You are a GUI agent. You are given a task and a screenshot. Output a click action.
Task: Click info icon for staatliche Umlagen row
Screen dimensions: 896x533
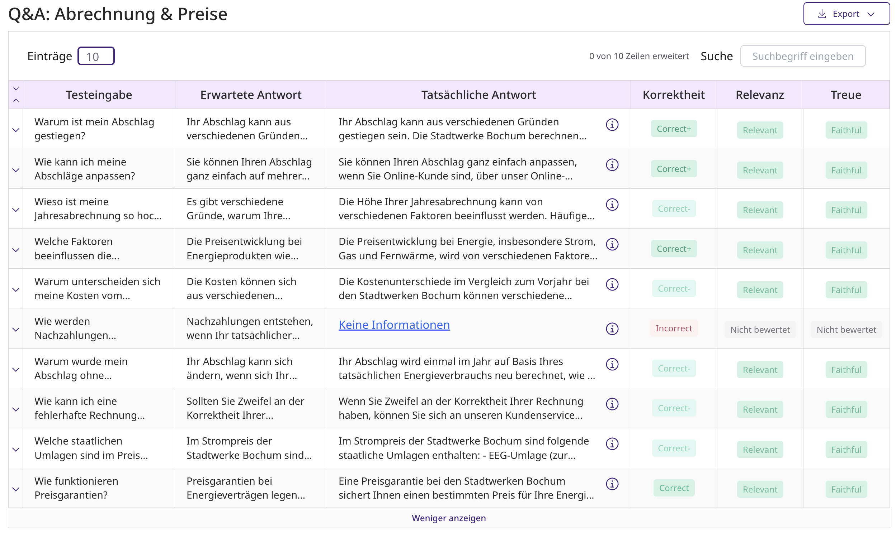[x=612, y=444]
